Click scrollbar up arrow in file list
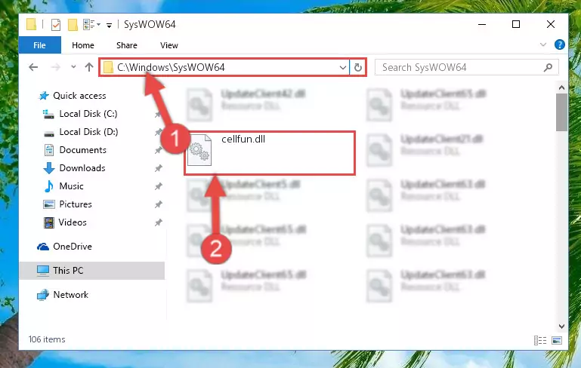581x368 pixels. click(561, 88)
